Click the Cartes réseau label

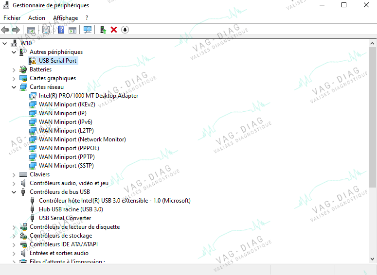tap(47, 87)
